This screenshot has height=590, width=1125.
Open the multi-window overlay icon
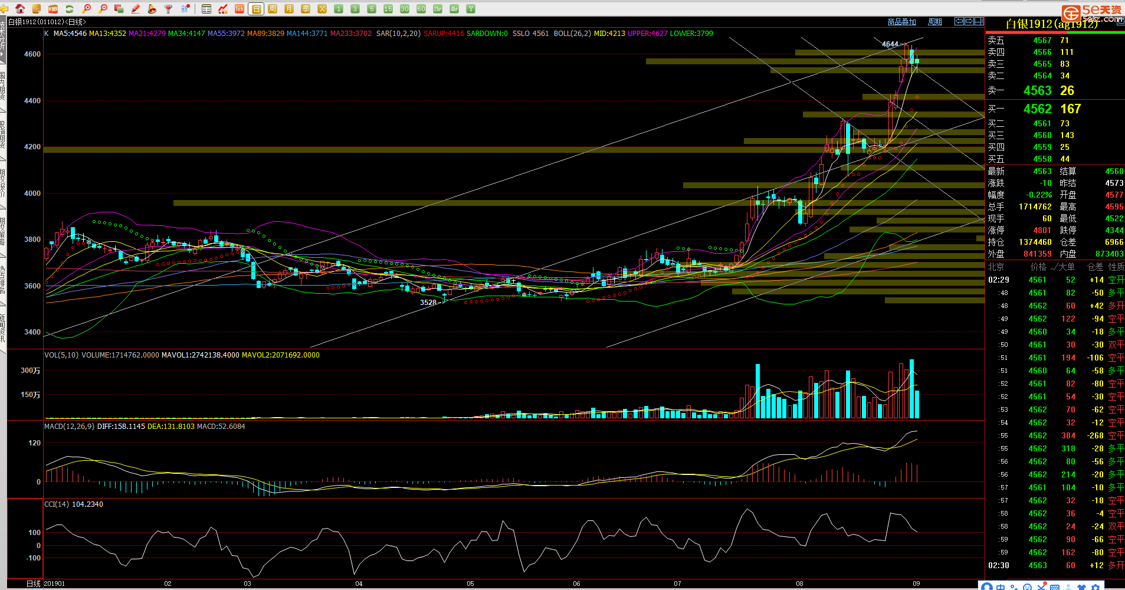(119, 9)
